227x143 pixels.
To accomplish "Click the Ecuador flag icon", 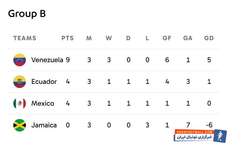I will coord(19,82).
